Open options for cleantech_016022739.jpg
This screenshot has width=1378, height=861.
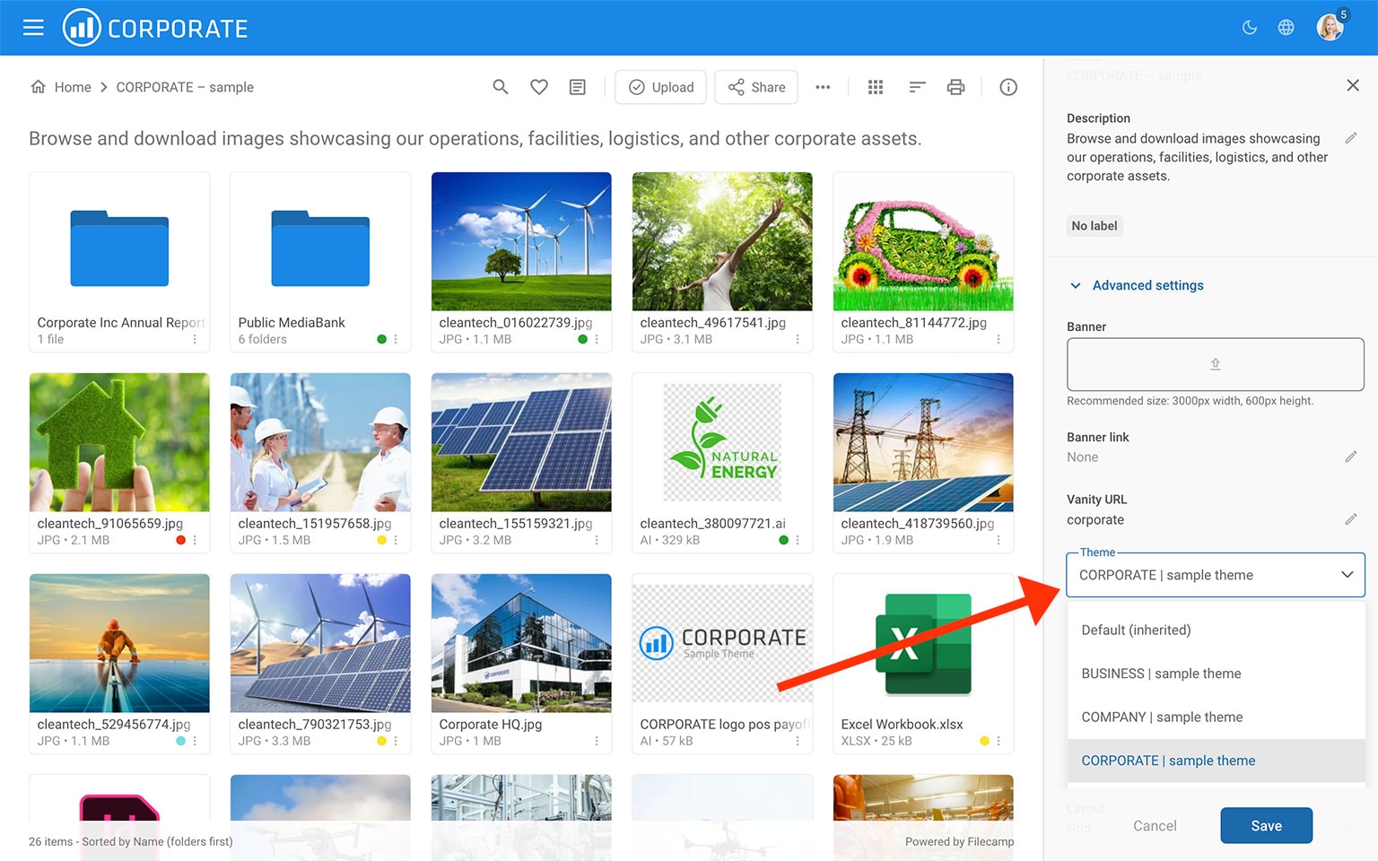coord(597,339)
